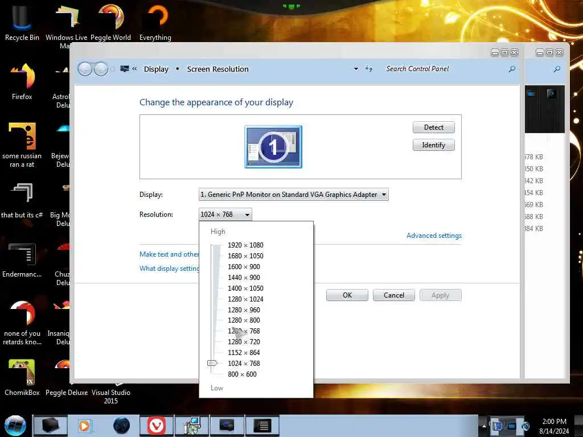Click the Display breadcrumb

(156, 69)
